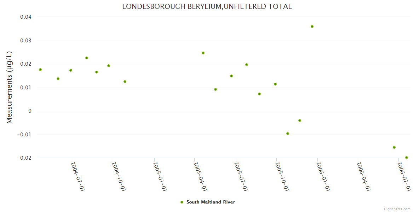Screen dimensions: 414x212
Task: Open the Highcharts.com credit link
Action: 397,209
